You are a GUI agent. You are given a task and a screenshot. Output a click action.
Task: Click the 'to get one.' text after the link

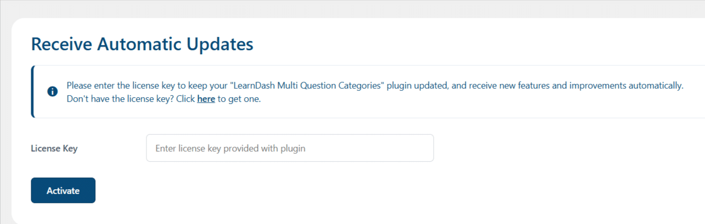coord(239,99)
